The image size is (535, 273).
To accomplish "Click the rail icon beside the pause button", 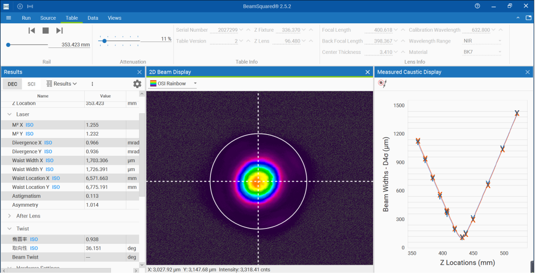I will (30, 6).
